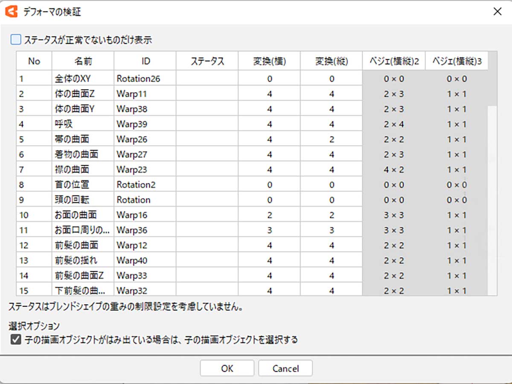Screen dimensions: 512x384
Task: Select the 着物の曲面 row name
Action: click(83, 154)
